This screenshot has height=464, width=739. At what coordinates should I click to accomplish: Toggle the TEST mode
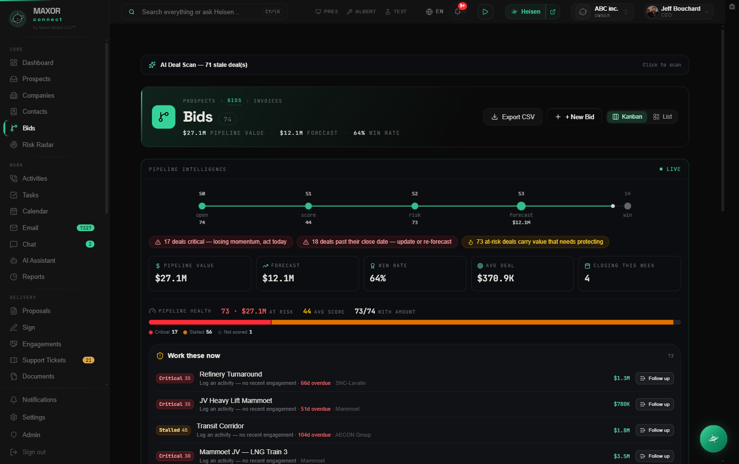(396, 12)
